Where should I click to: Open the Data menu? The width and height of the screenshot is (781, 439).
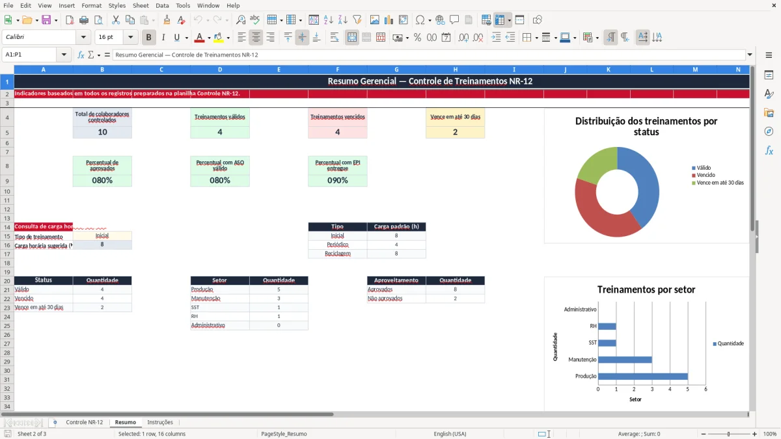(x=162, y=5)
